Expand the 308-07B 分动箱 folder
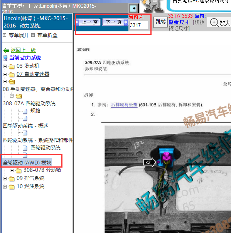The image size is (231, 233). click(x=12, y=170)
